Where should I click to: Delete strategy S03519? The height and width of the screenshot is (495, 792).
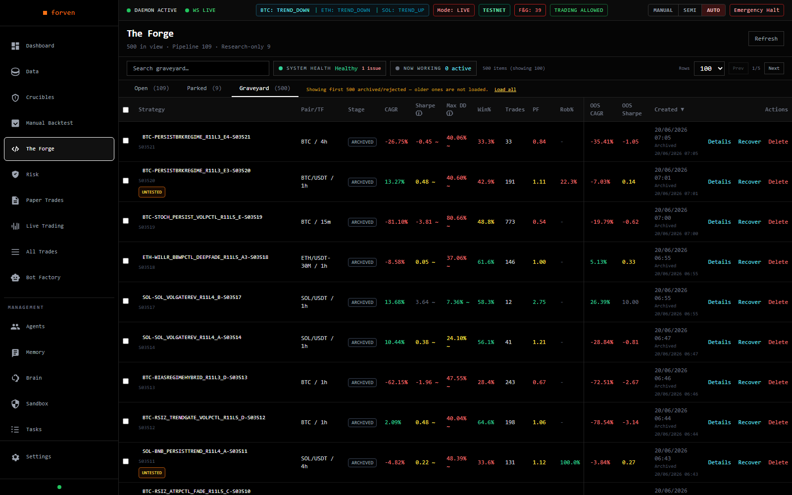point(778,222)
